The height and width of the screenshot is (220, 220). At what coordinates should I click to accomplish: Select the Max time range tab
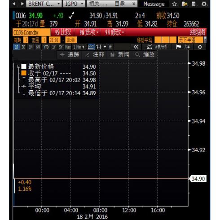68,47
